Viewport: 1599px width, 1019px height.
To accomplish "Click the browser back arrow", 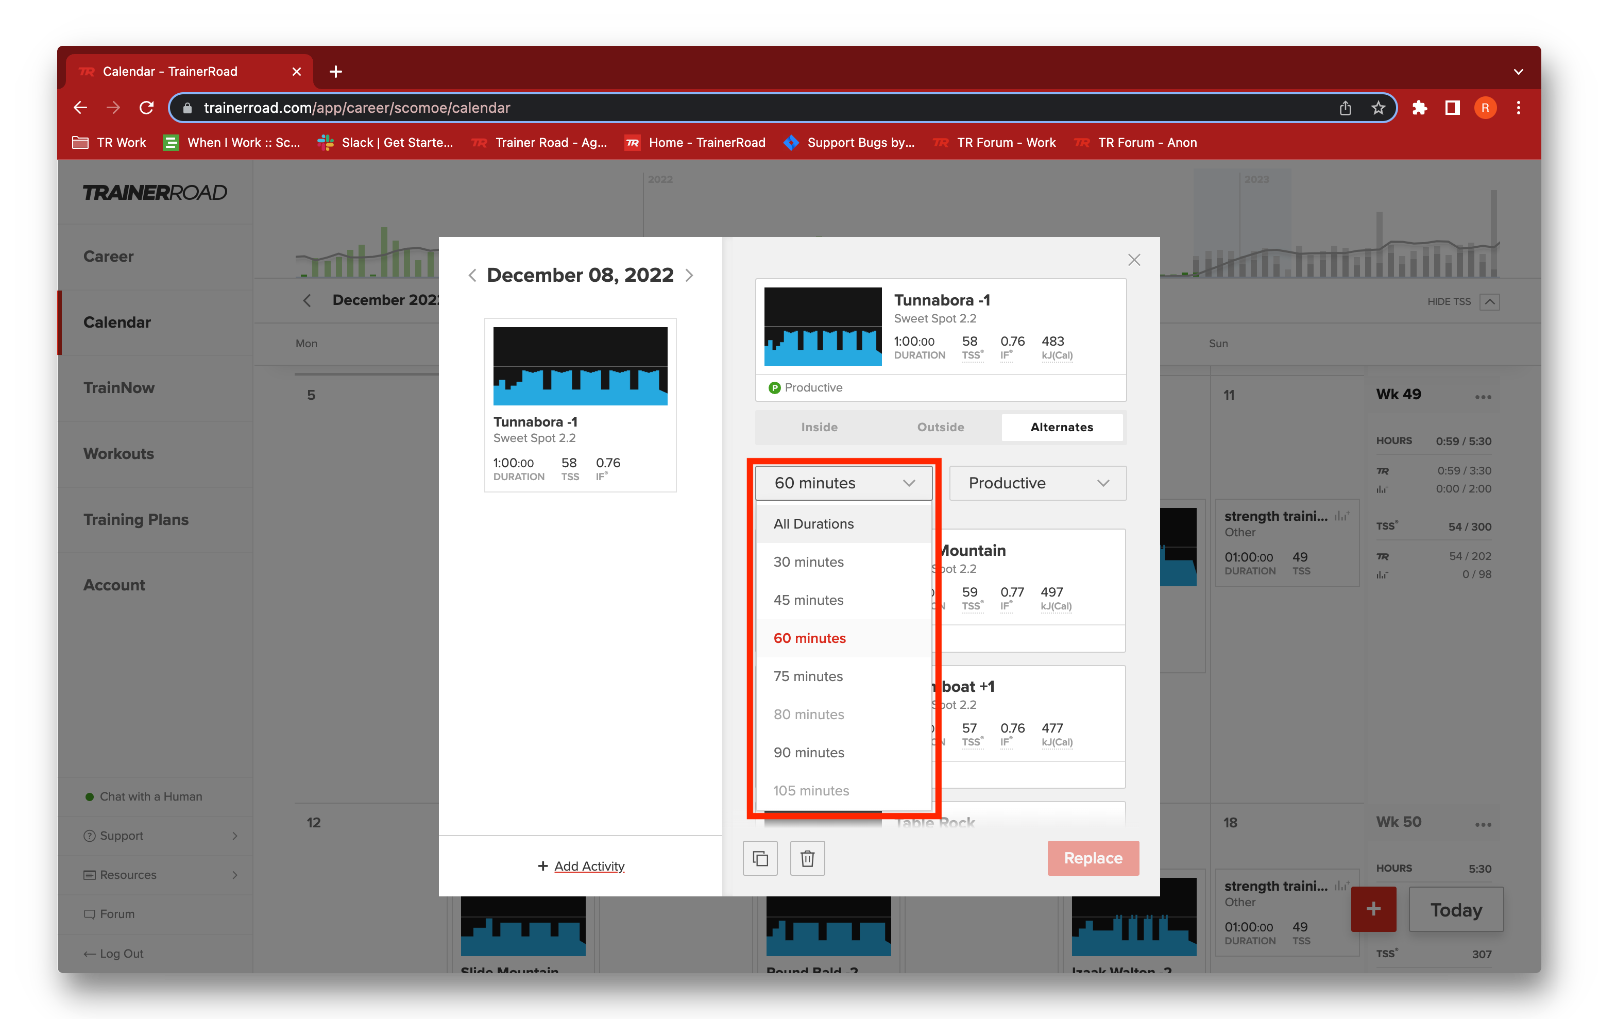I will (x=80, y=108).
